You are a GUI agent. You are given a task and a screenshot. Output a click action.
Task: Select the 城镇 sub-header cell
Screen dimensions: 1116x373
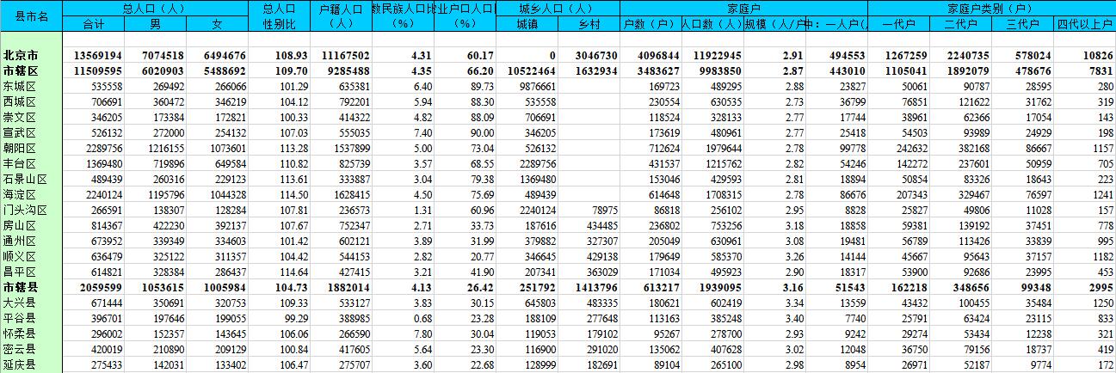click(527, 23)
